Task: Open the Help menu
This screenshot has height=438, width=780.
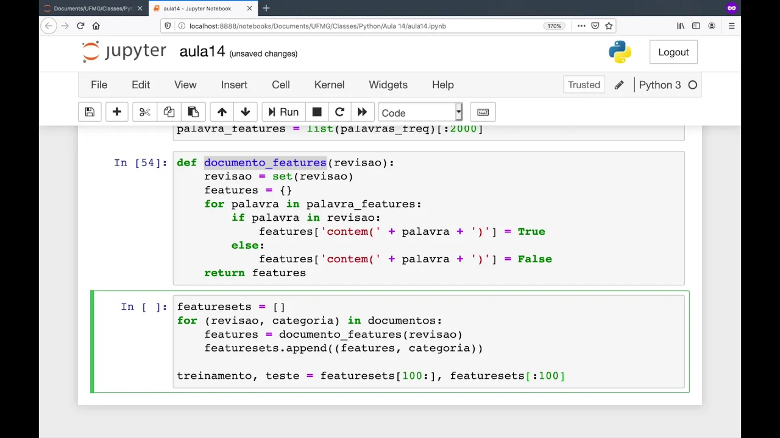Action: (x=443, y=85)
